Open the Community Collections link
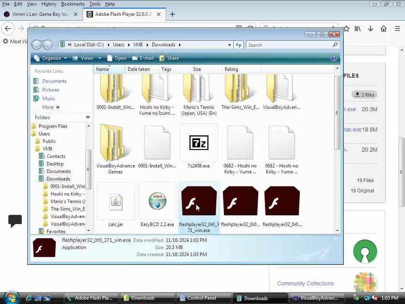Screen dimensions: 405x304 pos(305,283)
